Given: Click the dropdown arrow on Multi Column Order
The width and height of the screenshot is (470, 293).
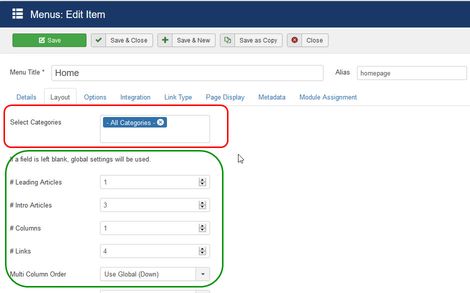Looking at the screenshot, I should (202, 274).
